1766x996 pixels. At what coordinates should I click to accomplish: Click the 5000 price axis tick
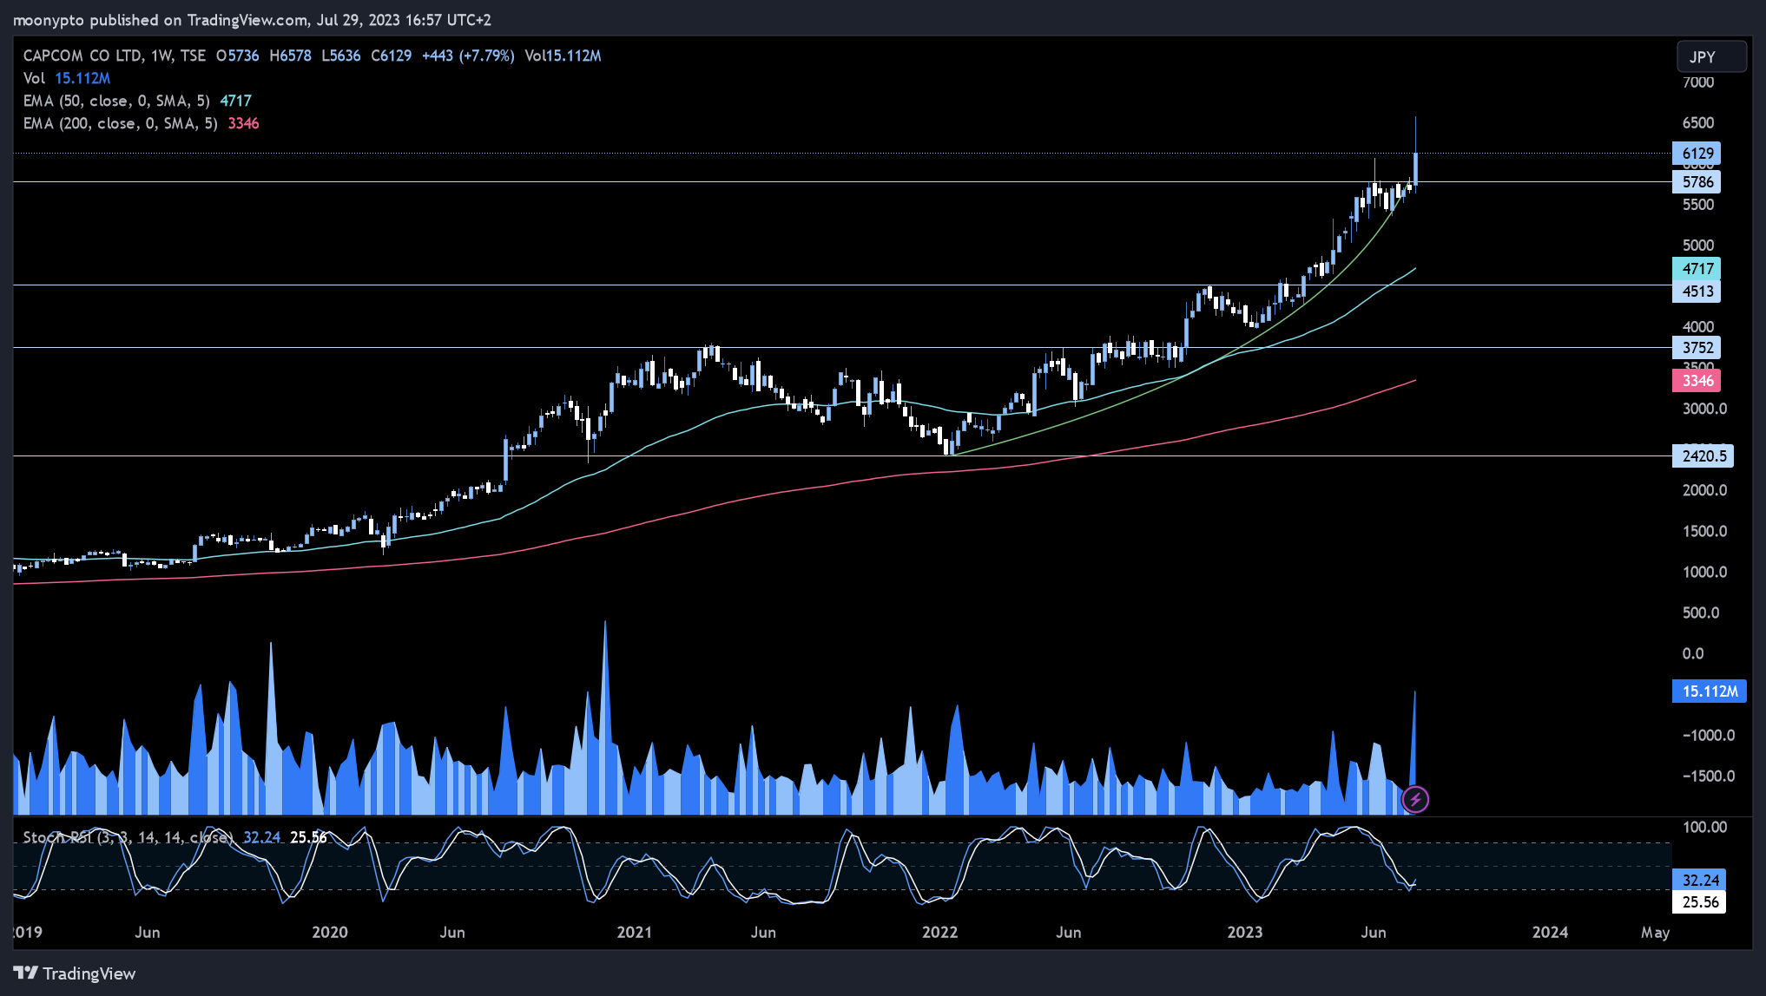1698,246
